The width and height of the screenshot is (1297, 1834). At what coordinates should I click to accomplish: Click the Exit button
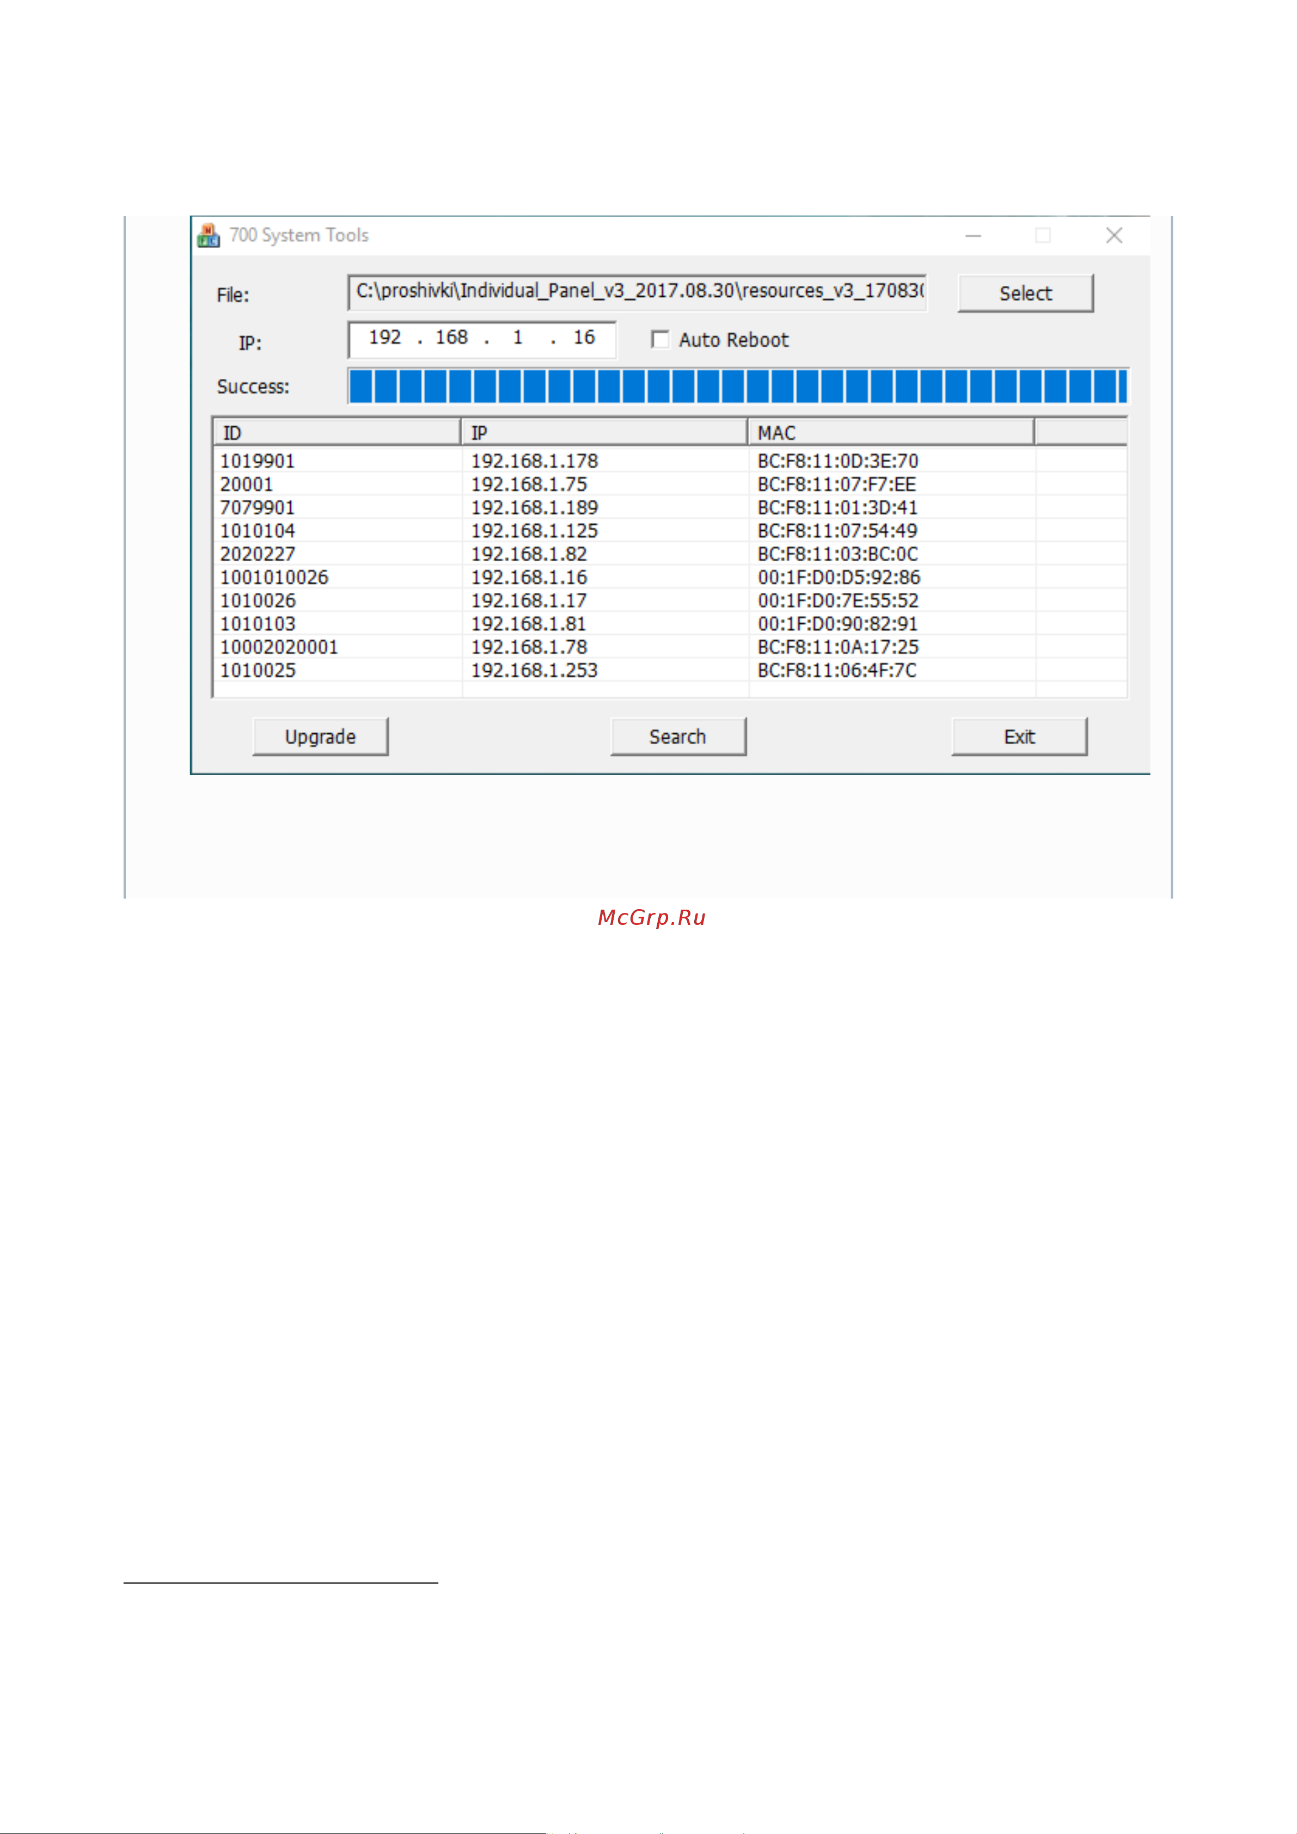click(x=1019, y=737)
